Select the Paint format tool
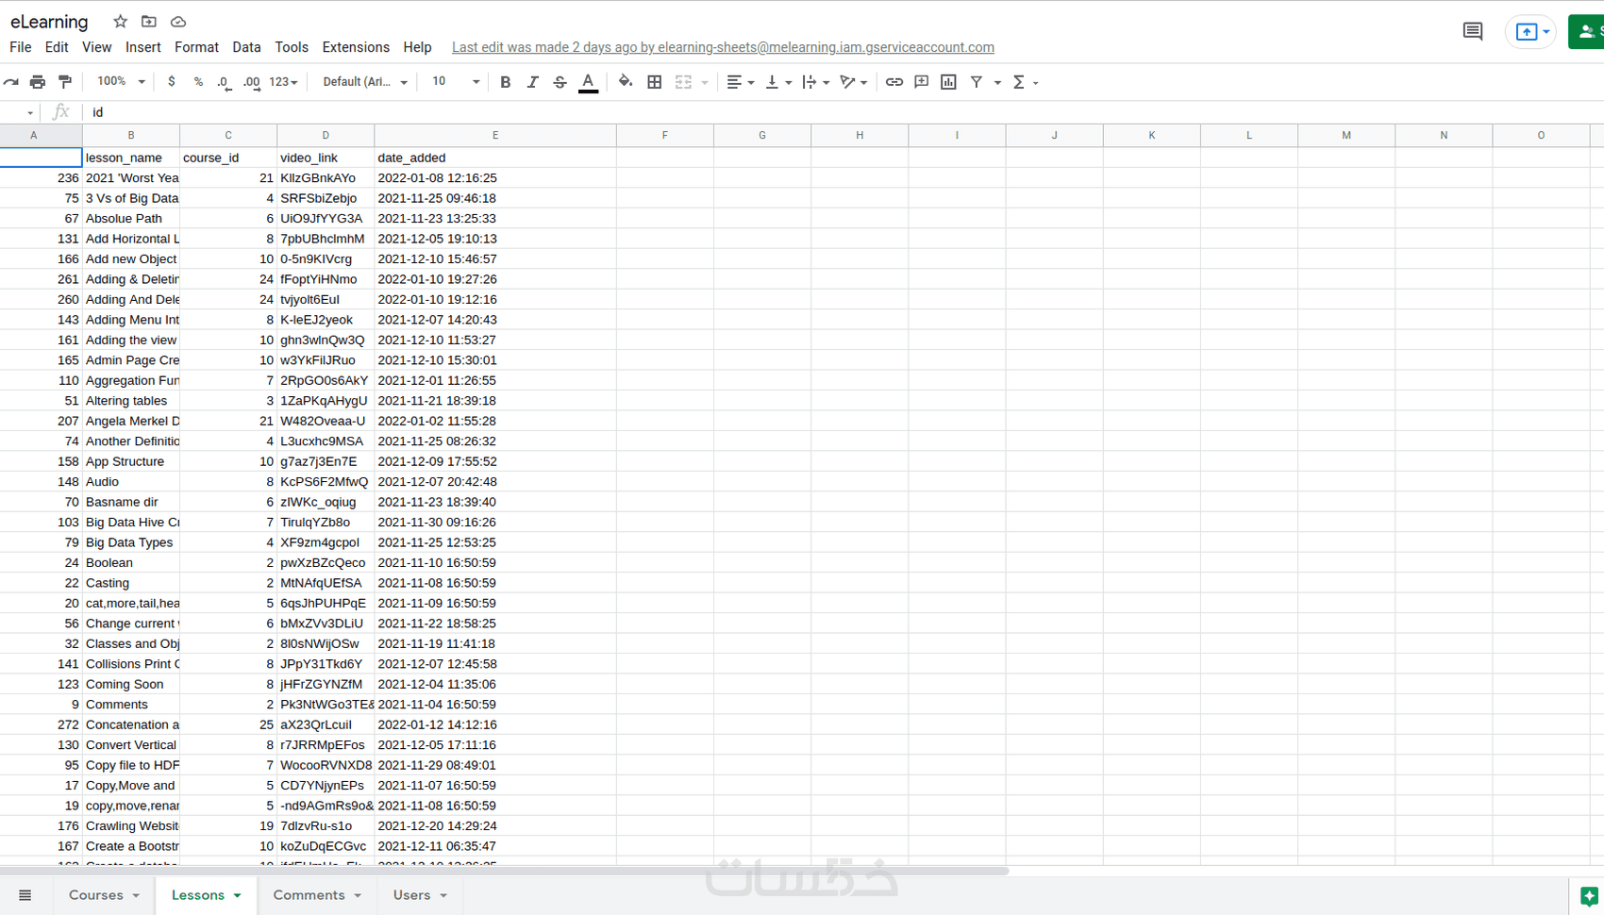Screen dimensions: 1604x915 pos(64,82)
